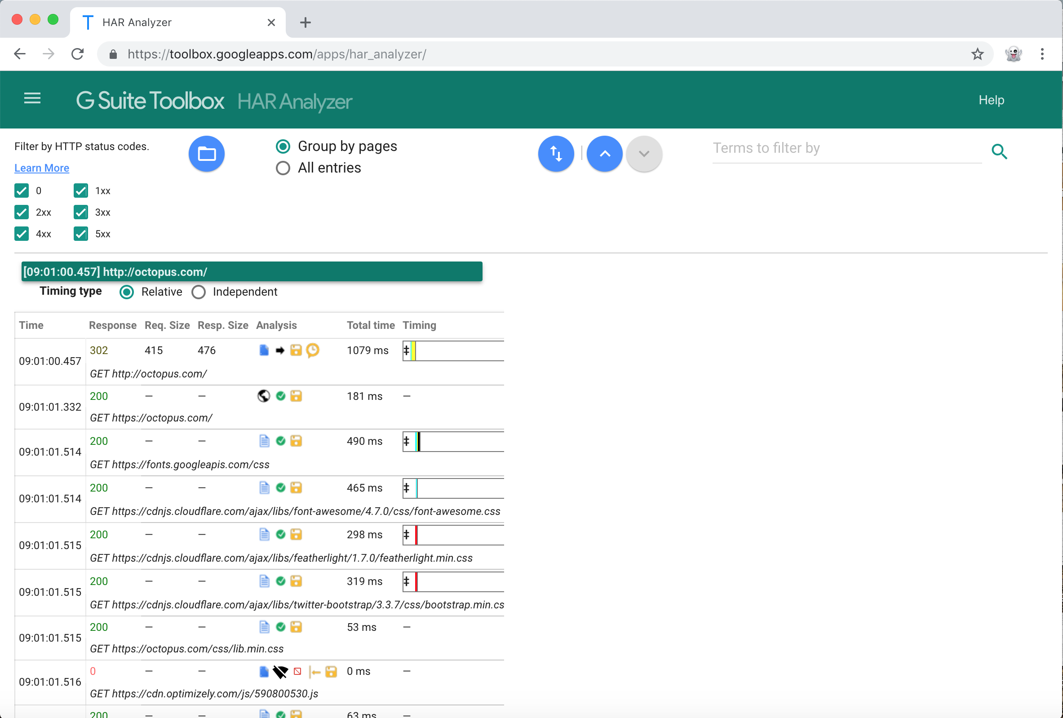Focus the Terms to filter by field

click(846, 148)
